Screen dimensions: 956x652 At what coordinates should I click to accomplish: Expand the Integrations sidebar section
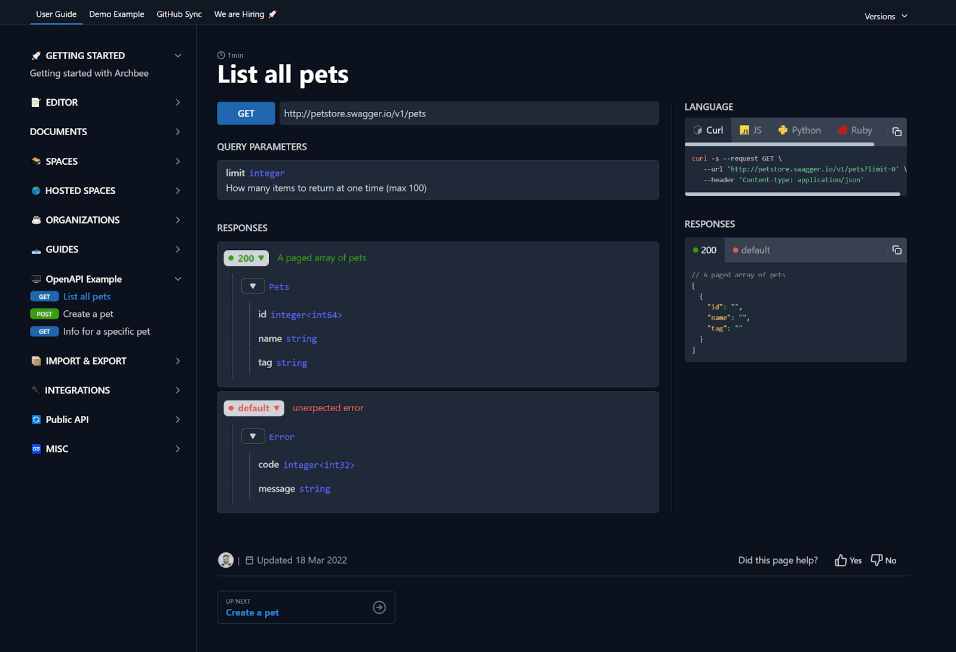177,390
